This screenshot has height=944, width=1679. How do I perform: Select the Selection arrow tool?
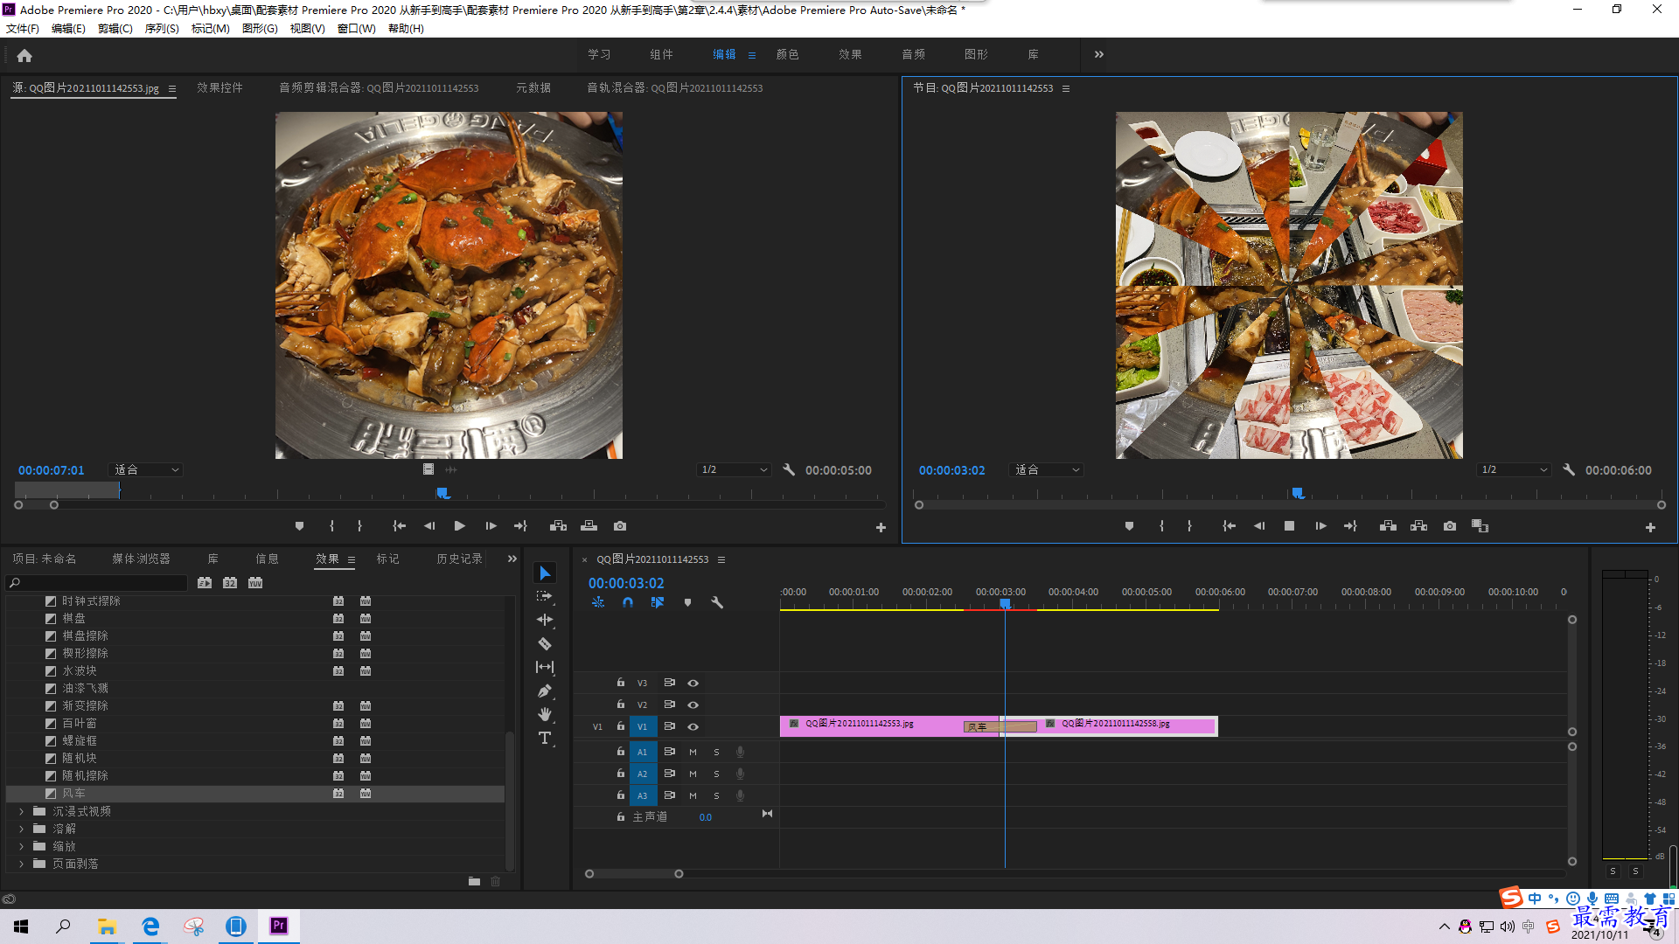point(545,573)
